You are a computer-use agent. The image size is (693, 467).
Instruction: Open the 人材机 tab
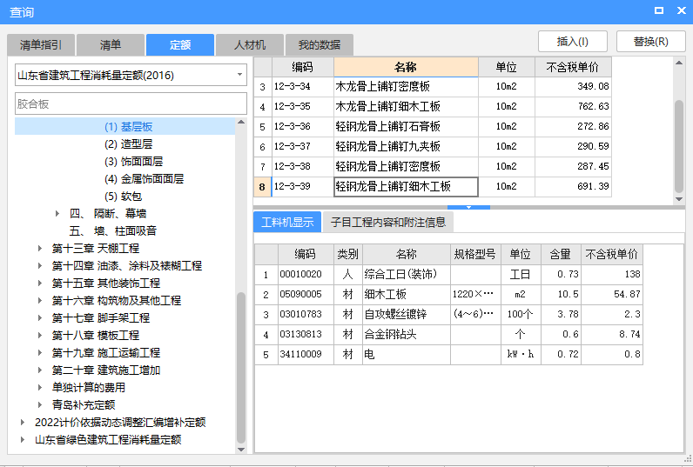coord(250,44)
